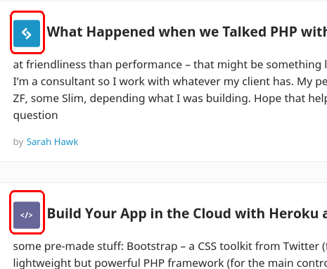
Task: Click the line 'lightweight but powerful PHP framework'
Action: point(170,263)
